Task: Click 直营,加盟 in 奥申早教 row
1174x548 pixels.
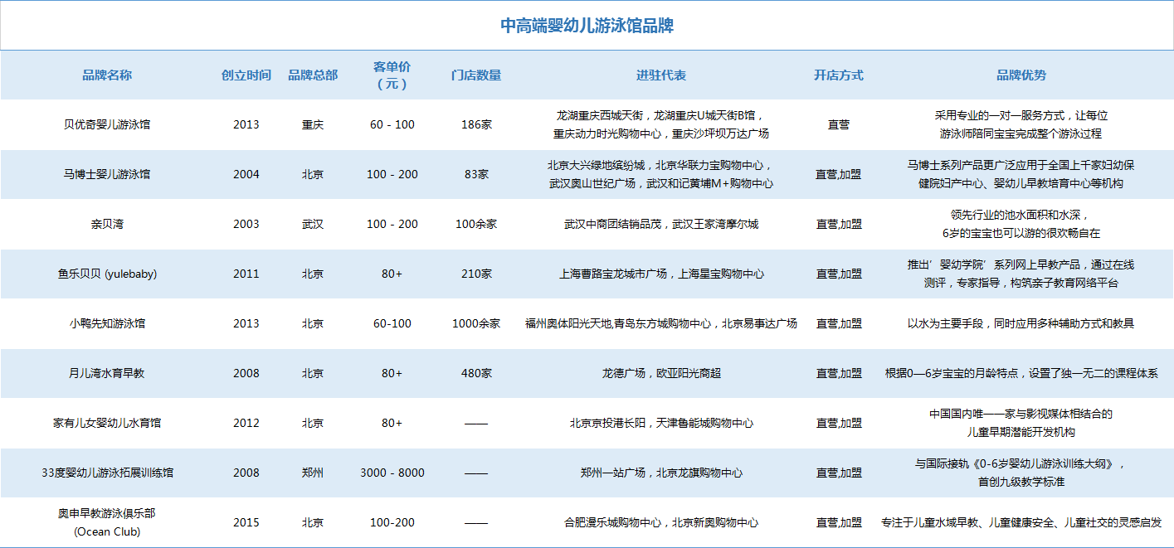Action: (839, 523)
